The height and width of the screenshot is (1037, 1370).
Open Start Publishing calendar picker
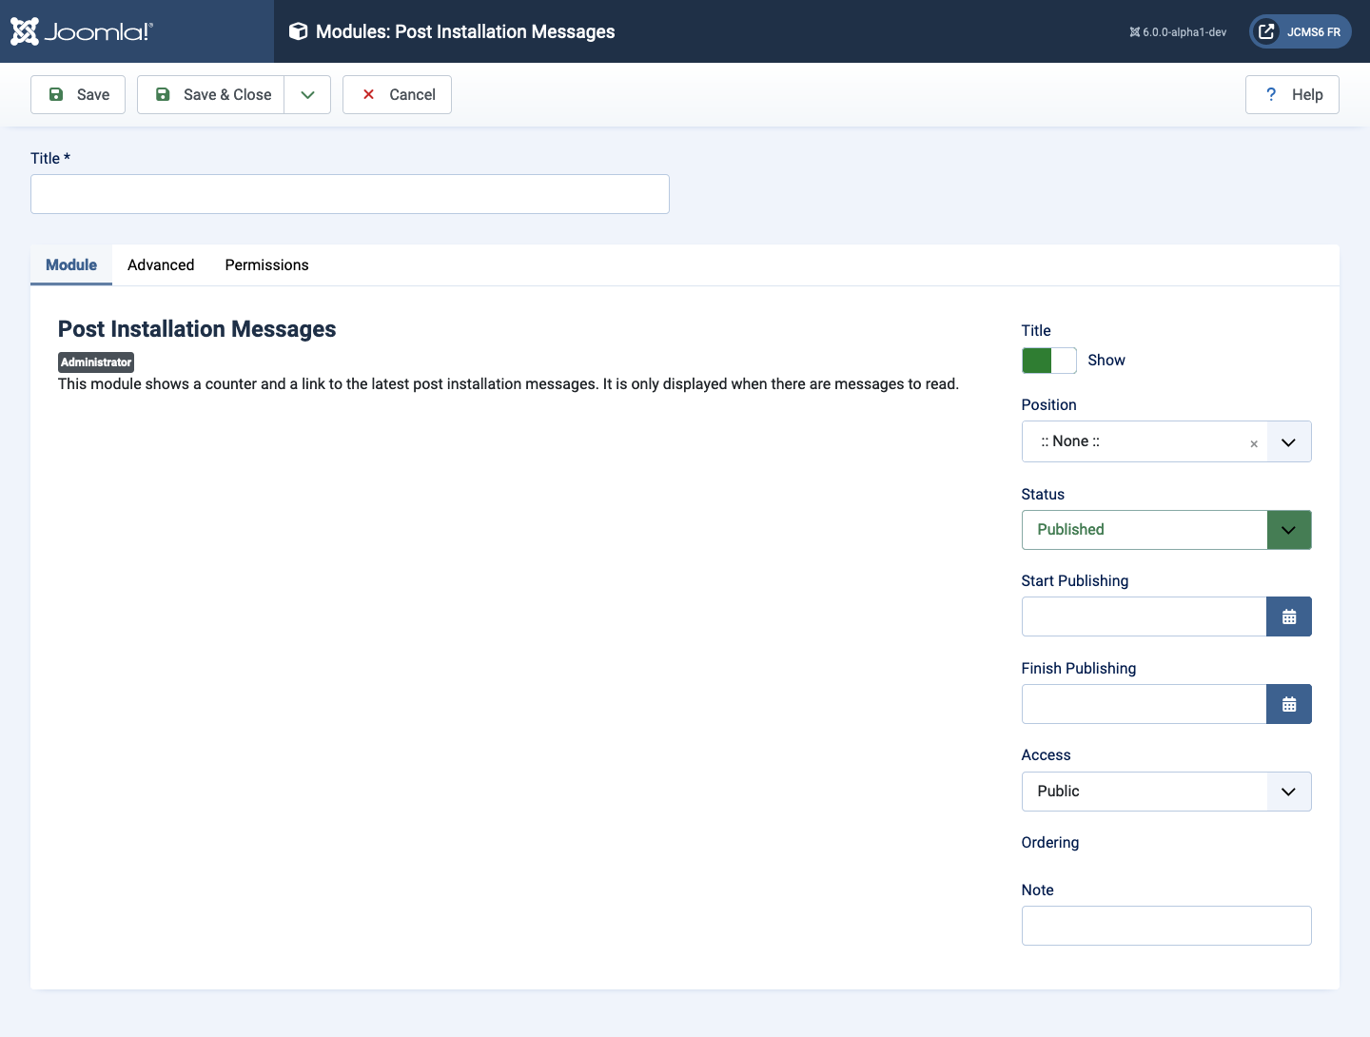click(1289, 616)
